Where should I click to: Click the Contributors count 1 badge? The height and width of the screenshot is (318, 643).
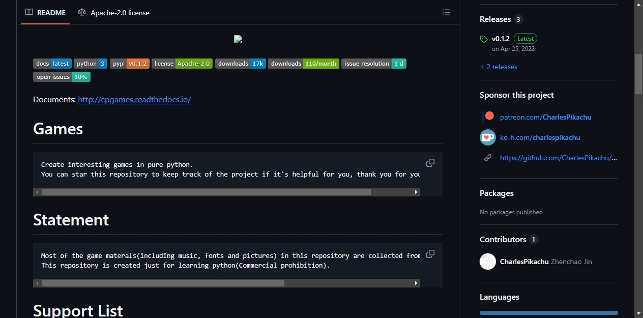(x=534, y=239)
